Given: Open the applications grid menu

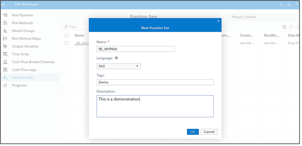Looking at the screenshot, I should click(x=3, y=5).
